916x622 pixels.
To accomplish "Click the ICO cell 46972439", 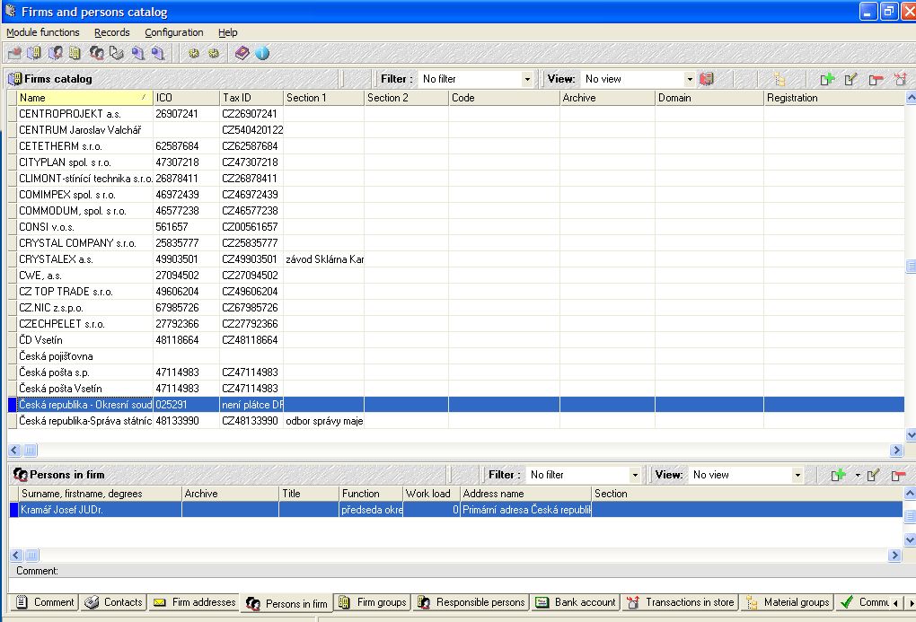I will [x=187, y=195].
